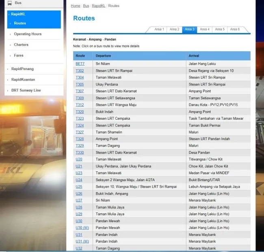Go to Bus breadcrumb link

(86, 6)
